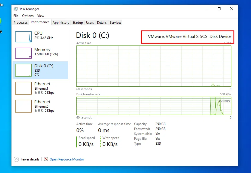Click the Disk Active time graph
251x173 pixels.
coord(154,66)
